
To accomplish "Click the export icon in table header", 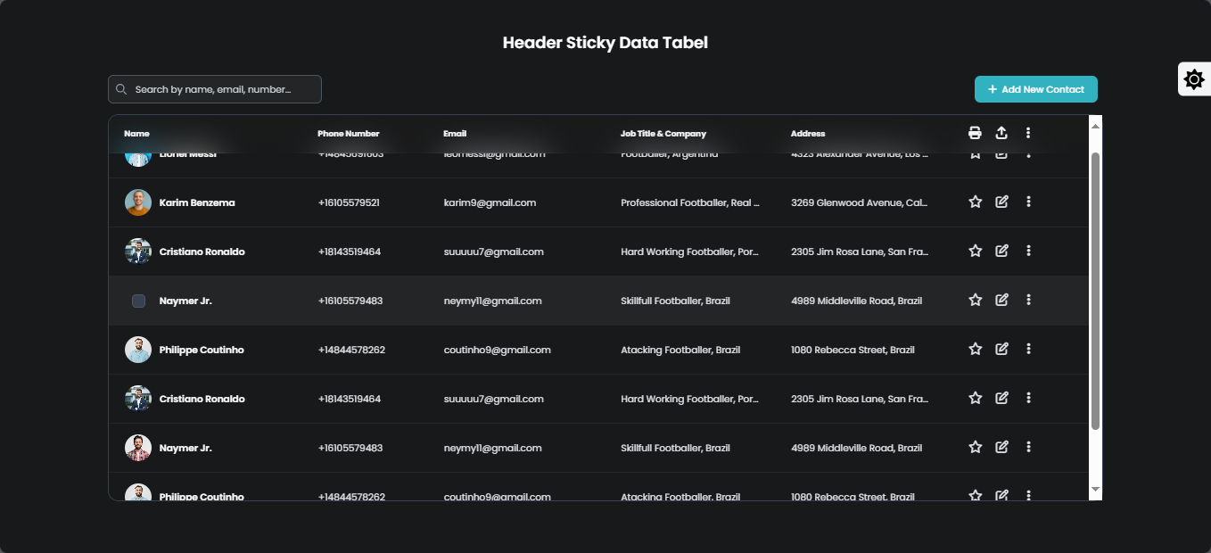I will (x=1001, y=133).
